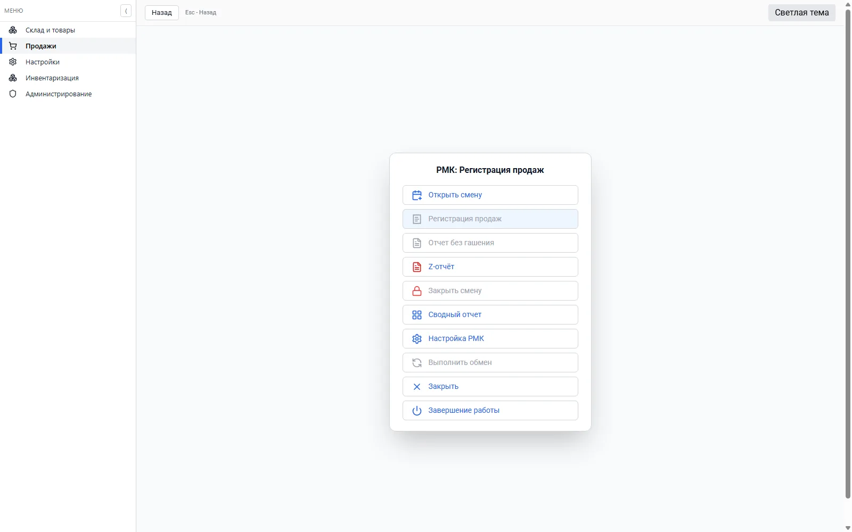The width and height of the screenshot is (852, 532).
Task: Click the Назад button
Action: (x=162, y=13)
